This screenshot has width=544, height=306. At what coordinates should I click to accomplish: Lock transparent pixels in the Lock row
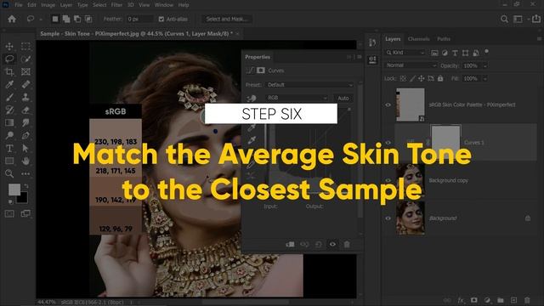[403, 78]
